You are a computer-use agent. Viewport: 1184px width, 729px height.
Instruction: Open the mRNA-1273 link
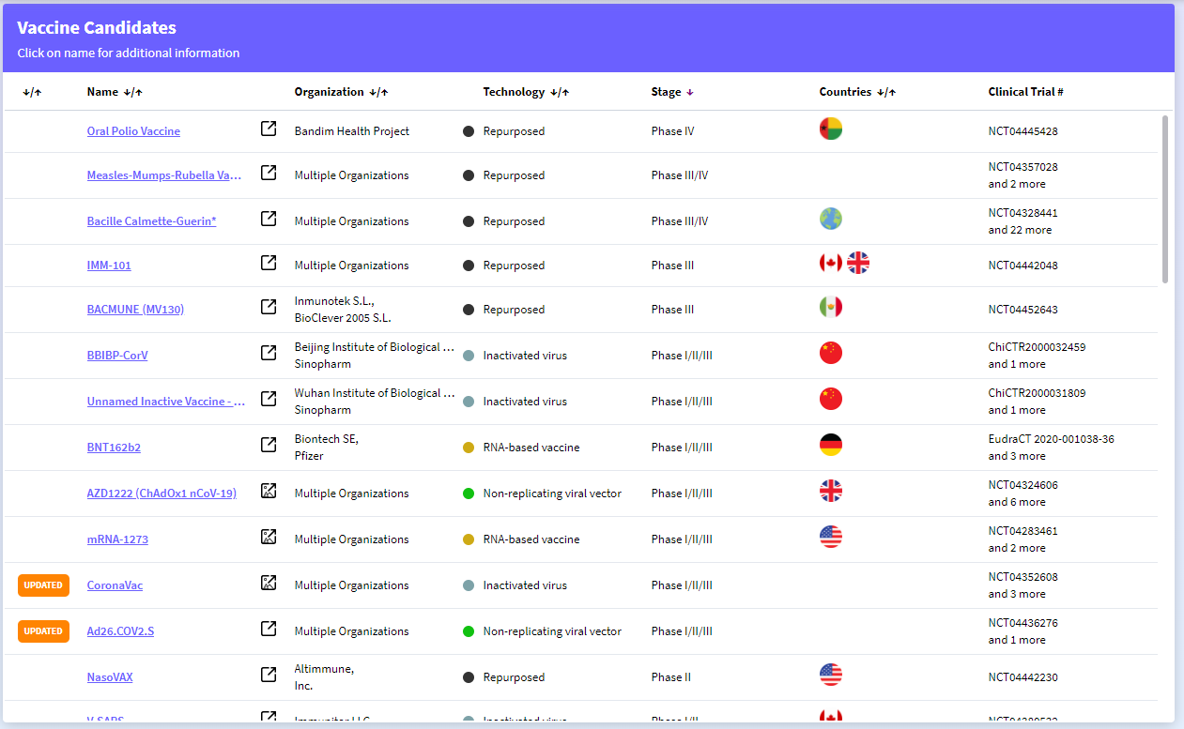coord(117,539)
